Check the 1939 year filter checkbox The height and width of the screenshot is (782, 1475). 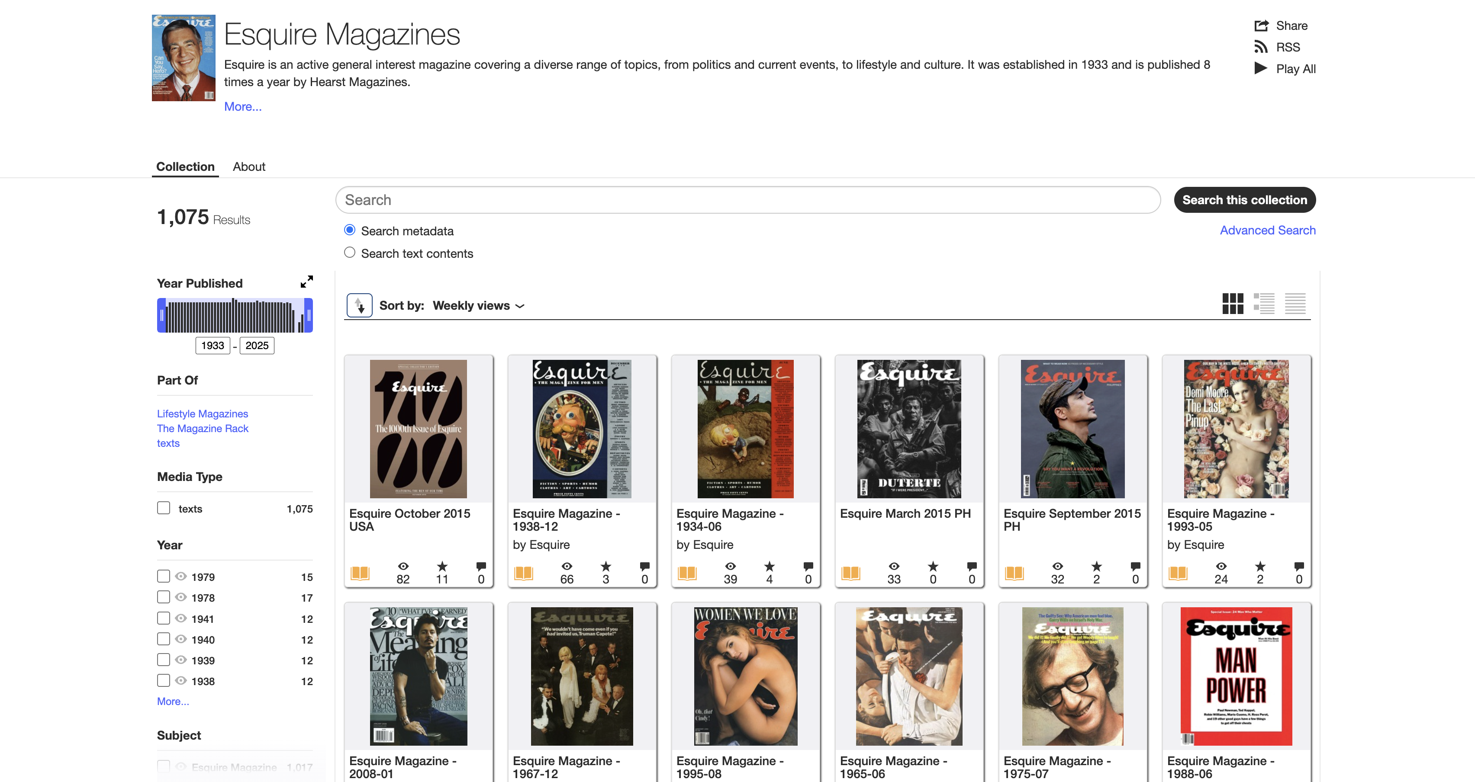pos(164,660)
